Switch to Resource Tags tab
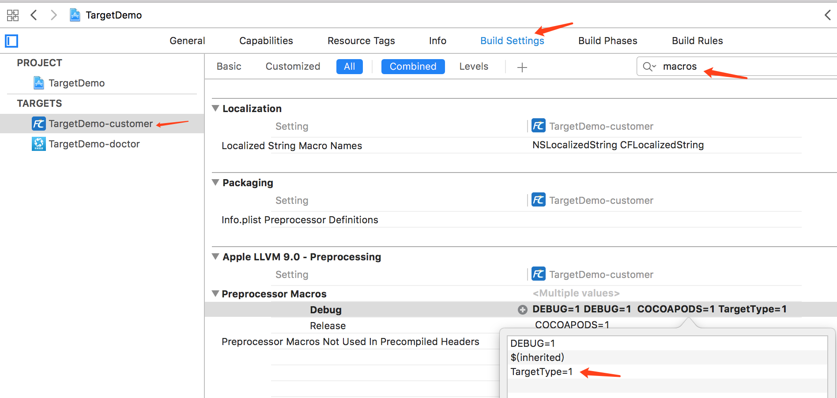The width and height of the screenshot is (837, 398). pyautogui.click(x=361, y=41)
